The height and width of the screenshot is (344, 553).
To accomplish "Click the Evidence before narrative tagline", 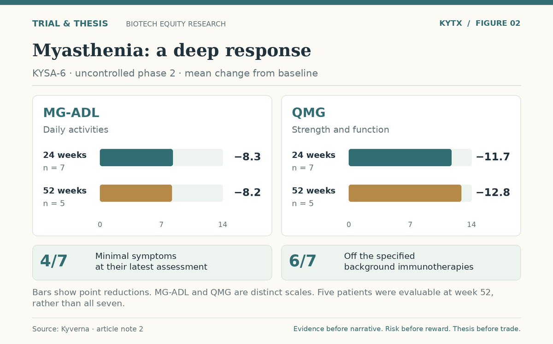I will tap(407, 329).
